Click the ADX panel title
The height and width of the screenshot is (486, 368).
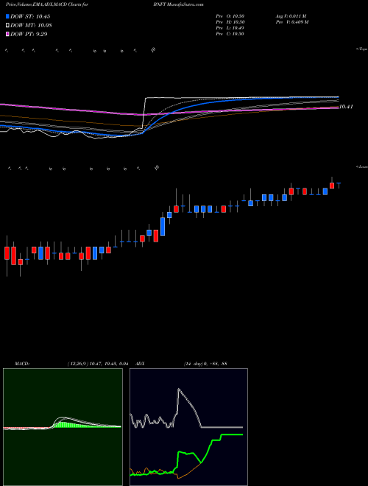pyautogui.click(x=140, y=364)
